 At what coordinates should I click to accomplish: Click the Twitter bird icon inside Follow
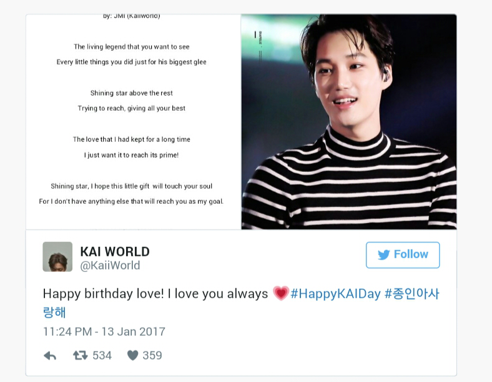click(x=384, y=254)
